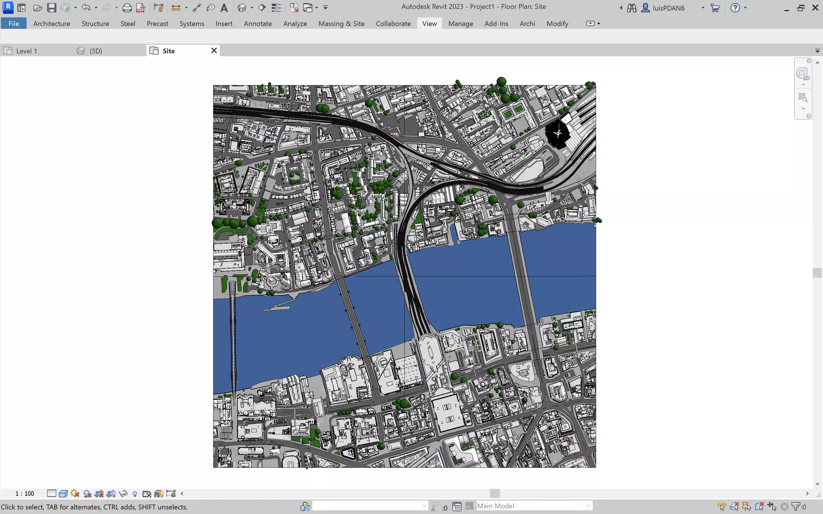Click the Text tool icon
This screenshot has height=514, width=823.
[224, 7]
